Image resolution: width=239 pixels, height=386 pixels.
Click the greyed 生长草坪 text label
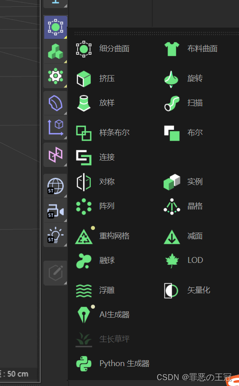coord(114,339)
